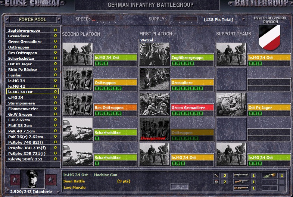Select PaK 40 7.5cm in the Force Pool

coord(32,131)
